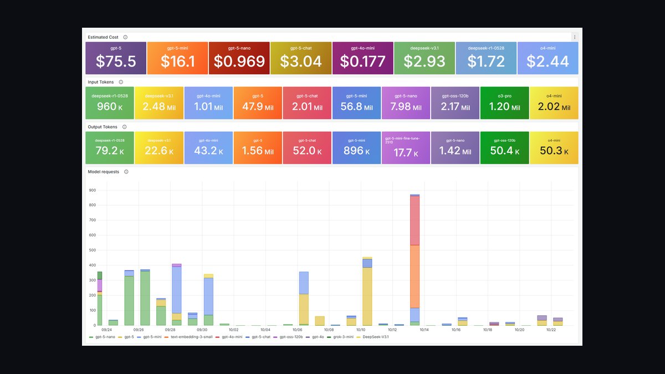Select the o4-mini $2.44 cost tile
Screen dimensions: 665x374
click(x=548, y=58)
